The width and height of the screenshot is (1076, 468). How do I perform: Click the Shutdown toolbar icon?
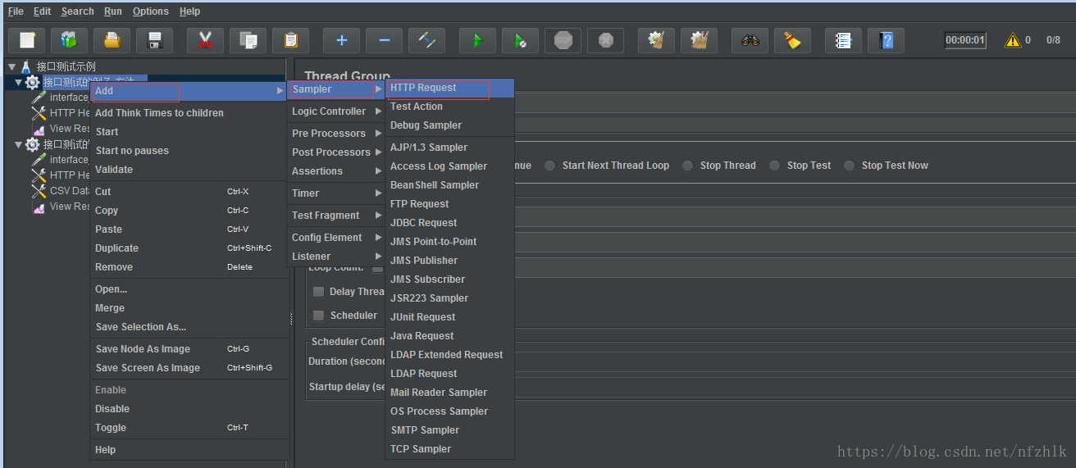[605, 40]
